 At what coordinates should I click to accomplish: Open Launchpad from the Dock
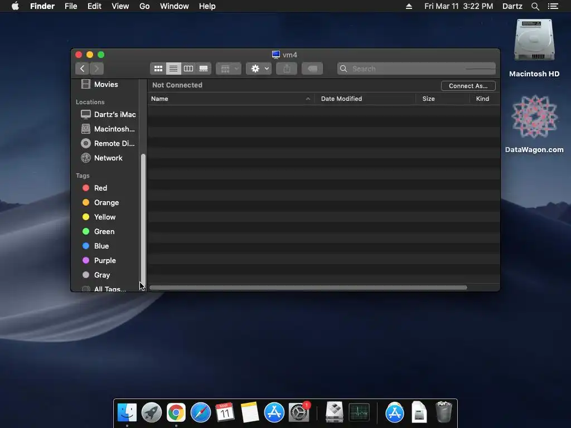(152, 412)
